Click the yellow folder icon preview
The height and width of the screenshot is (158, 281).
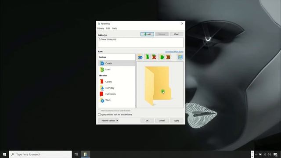point(158,86)
